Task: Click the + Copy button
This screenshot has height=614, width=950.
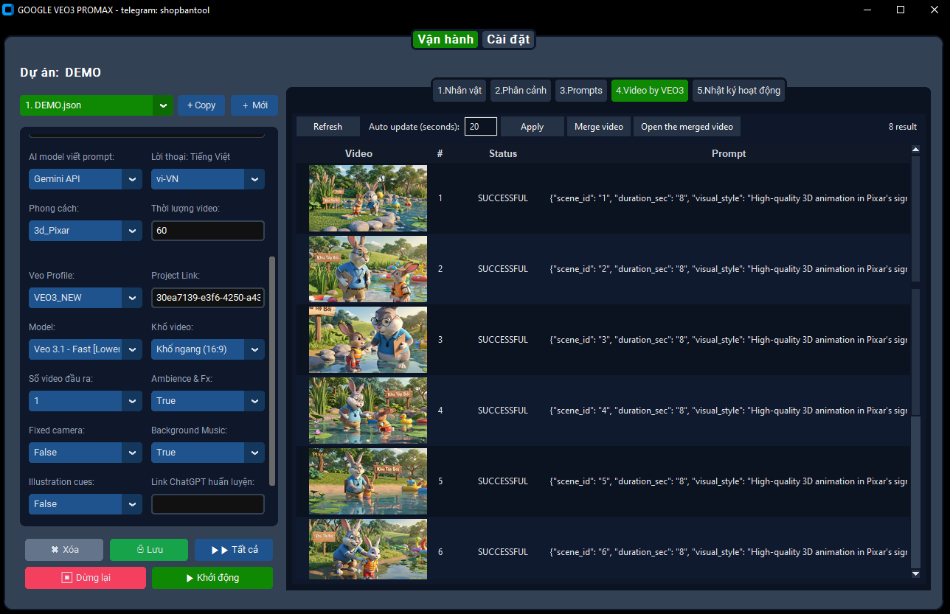Action: (x=201, y=105)
